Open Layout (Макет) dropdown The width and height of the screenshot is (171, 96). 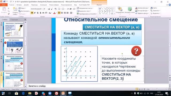point(22,8)
